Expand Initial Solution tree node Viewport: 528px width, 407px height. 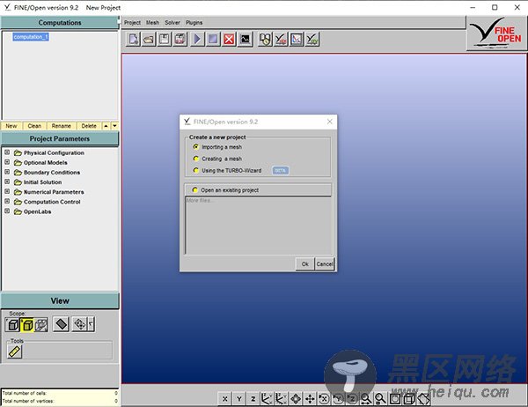7,181
